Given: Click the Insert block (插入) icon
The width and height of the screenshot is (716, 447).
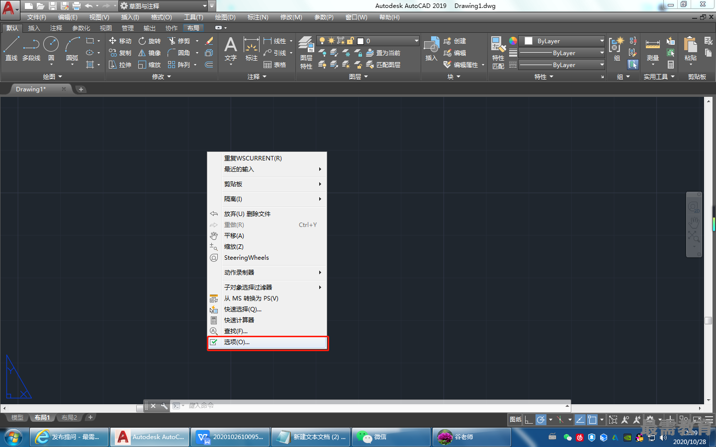Looking at the screenshot, I should pos(431,49).
